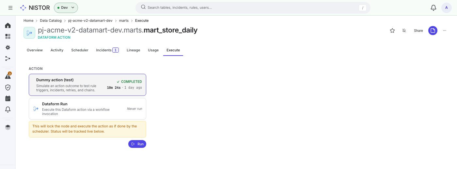
Task: Click the Dataform action icon beside the title
Action: (29, 33)
